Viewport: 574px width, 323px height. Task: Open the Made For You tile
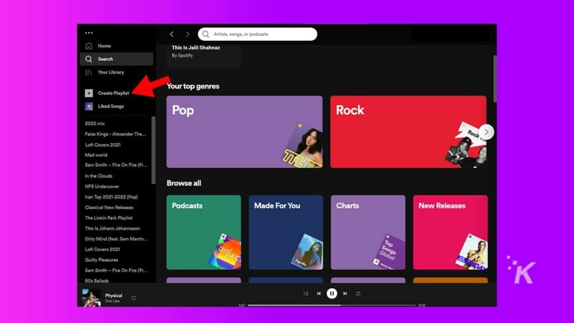pos(286,233)
